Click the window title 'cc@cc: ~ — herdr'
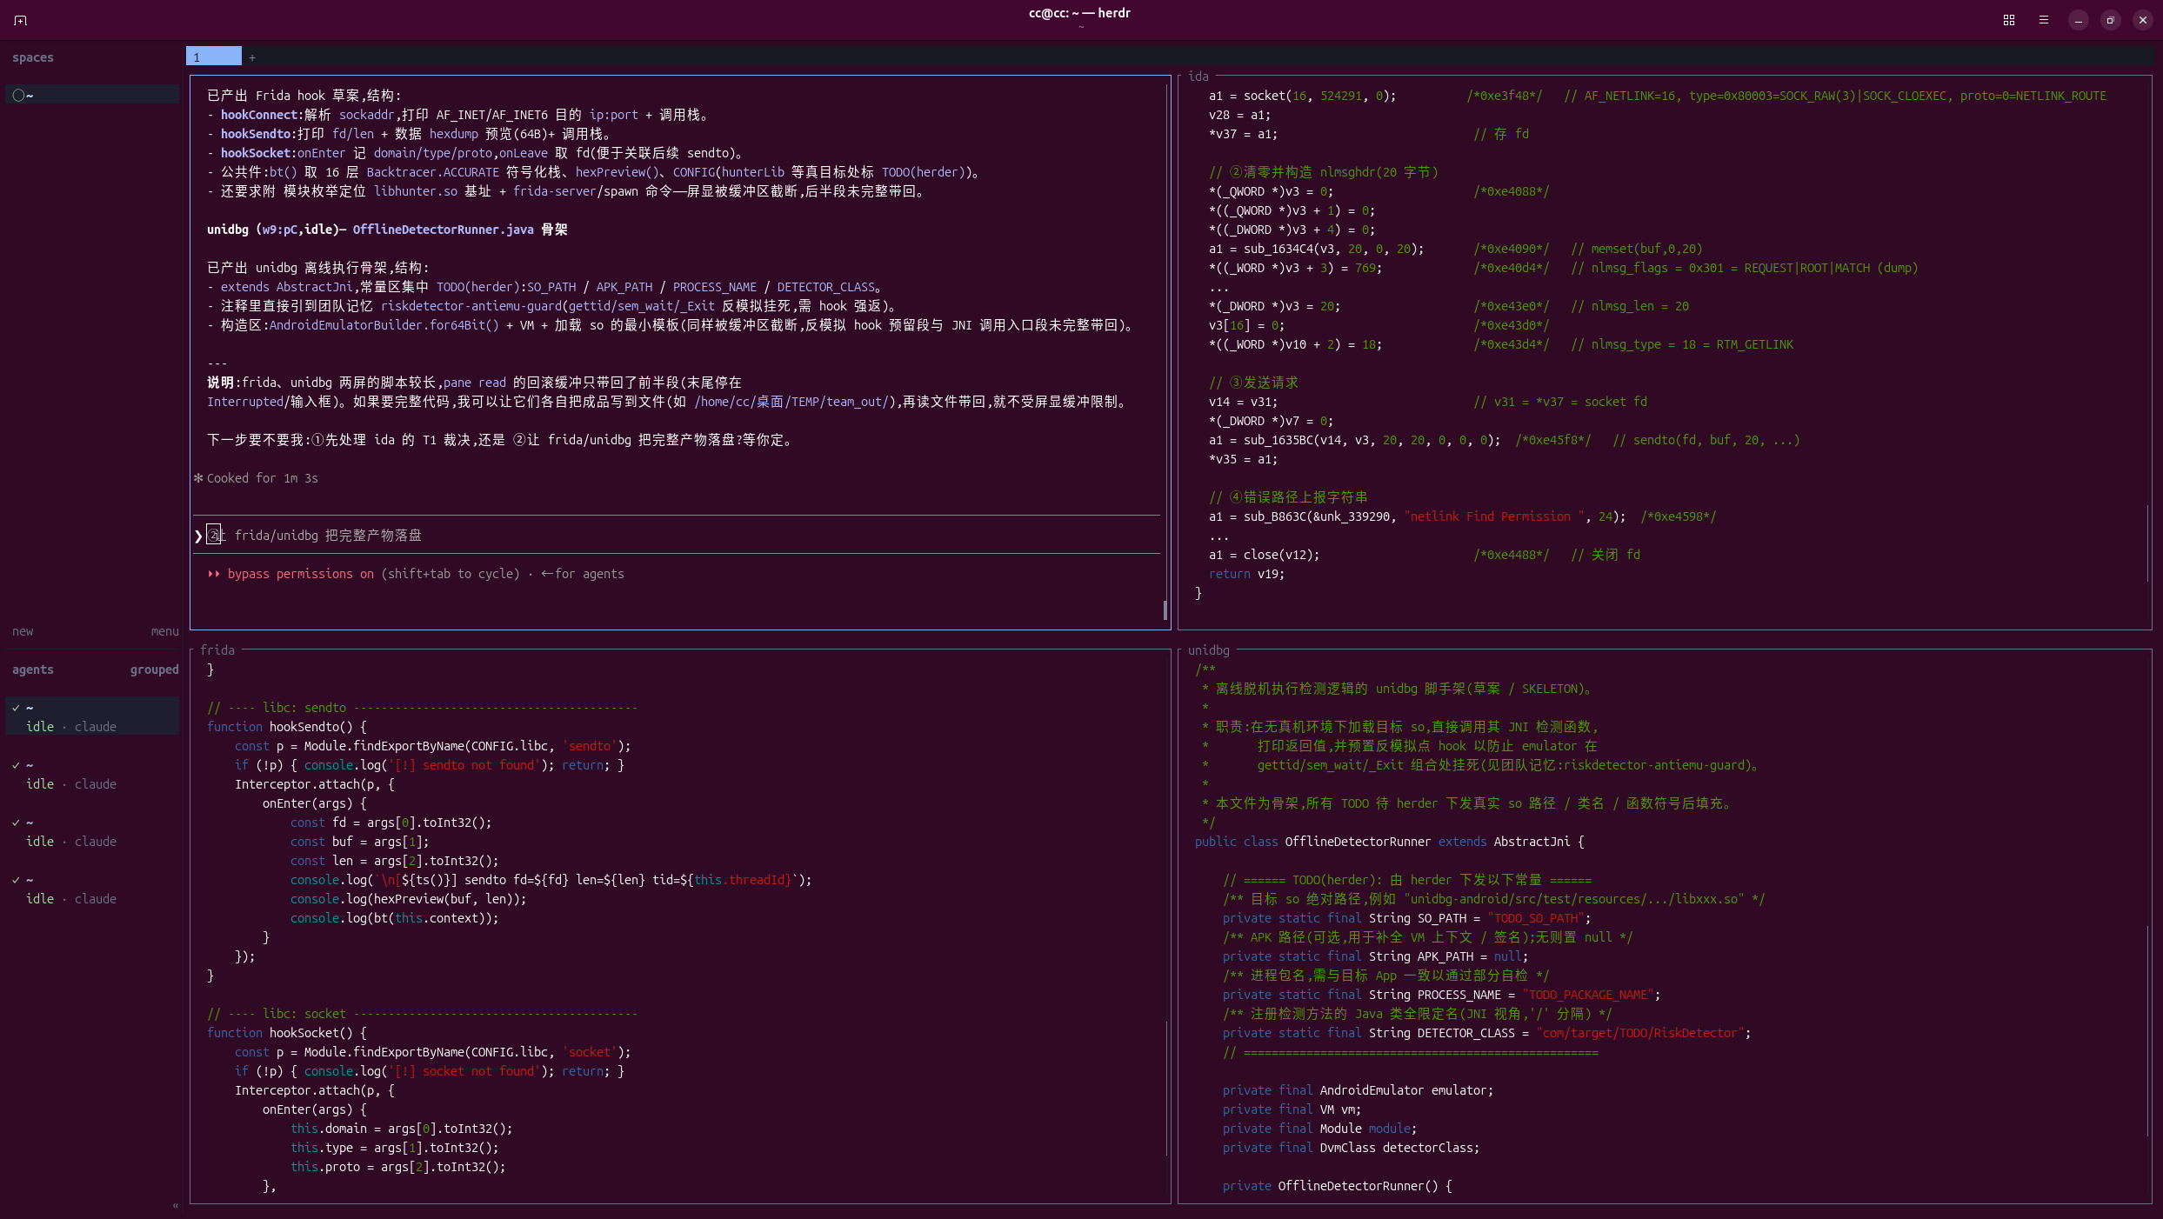 [x=1080, y=13]
